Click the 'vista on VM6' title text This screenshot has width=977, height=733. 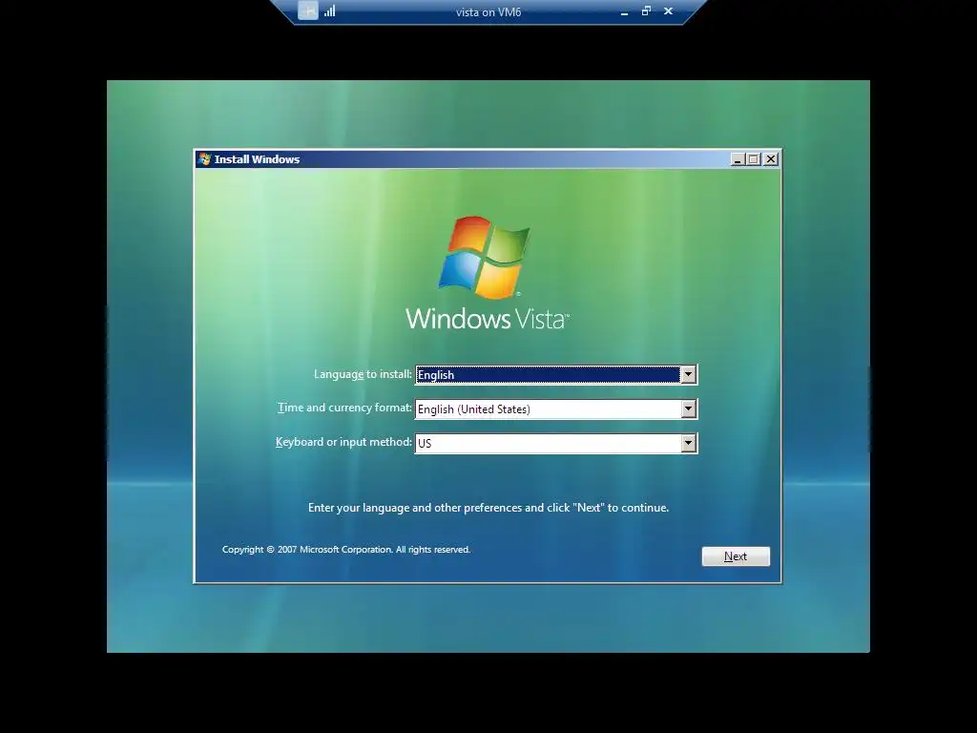point(488,11)
